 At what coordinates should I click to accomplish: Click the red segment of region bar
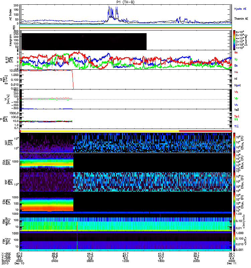[x=205, y=131]
